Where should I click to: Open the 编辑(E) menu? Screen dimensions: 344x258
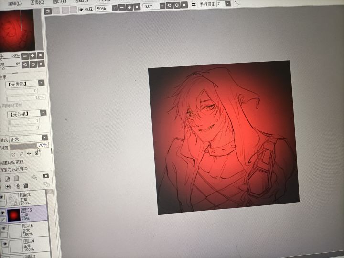(15, 3)
